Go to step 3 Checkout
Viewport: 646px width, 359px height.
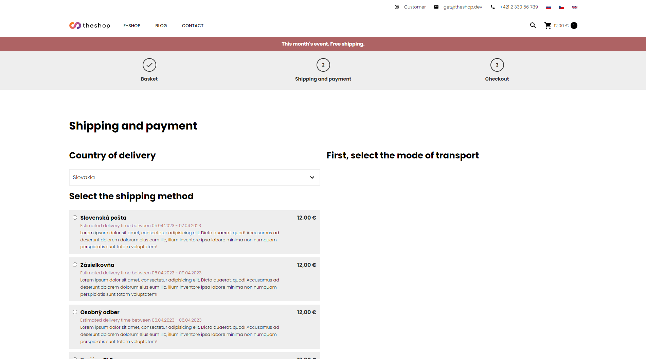point(497,65)
